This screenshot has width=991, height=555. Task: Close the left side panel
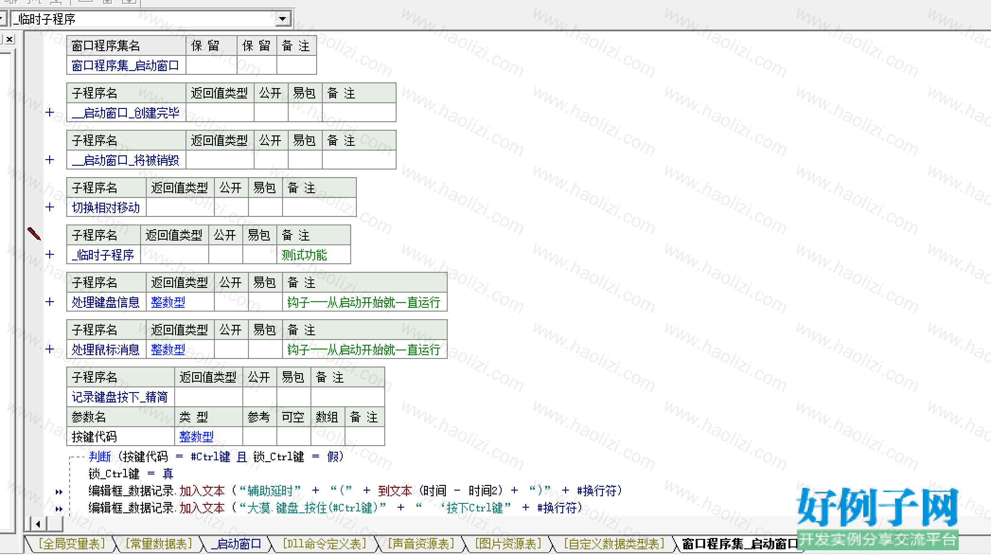pyautogui.click(x=9, y=39)
